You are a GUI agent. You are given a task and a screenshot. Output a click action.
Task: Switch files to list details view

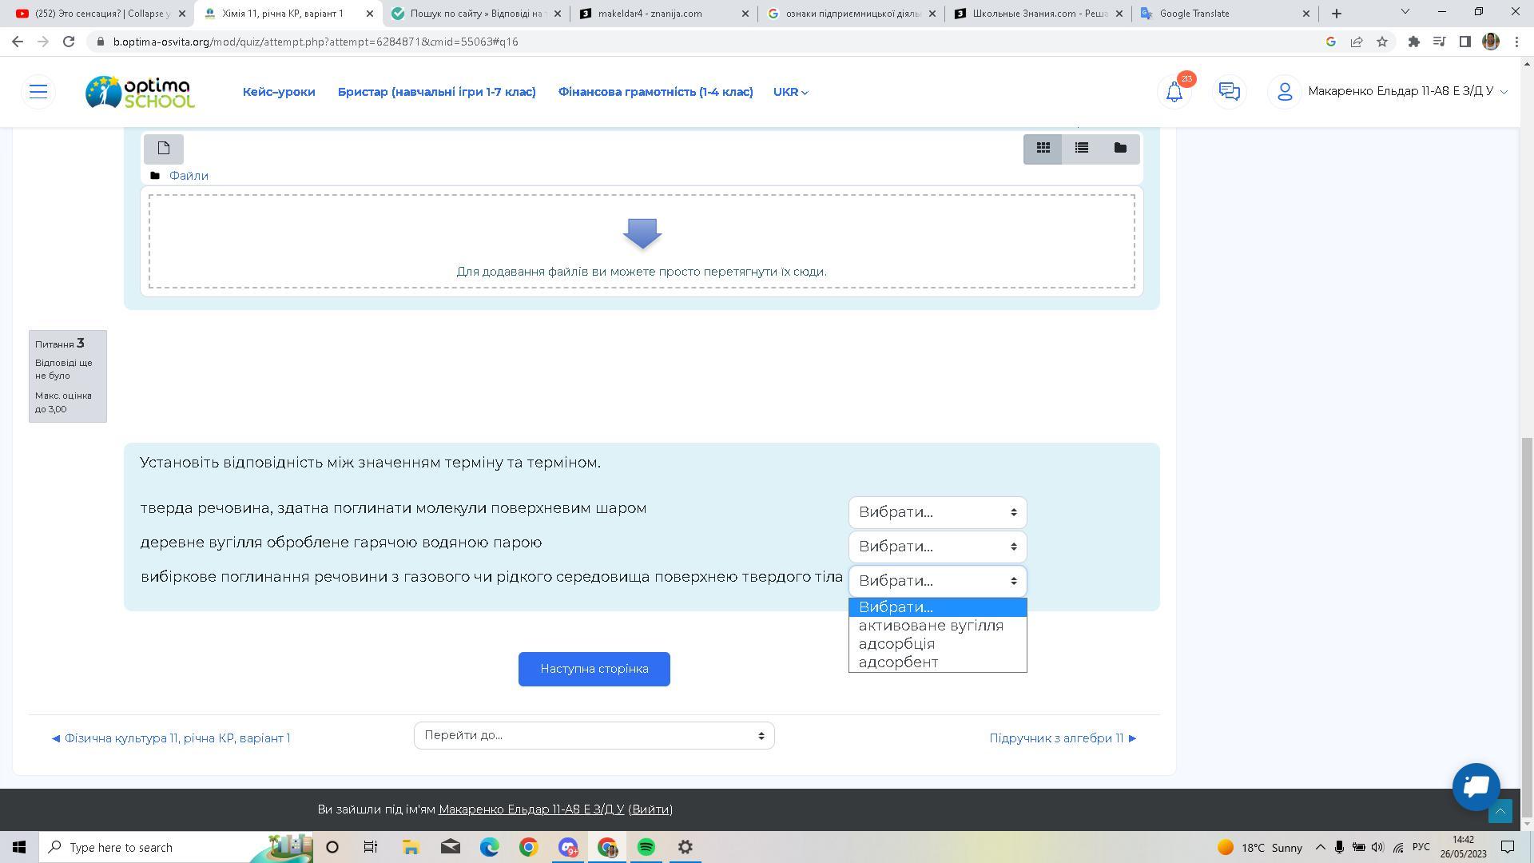pos(1081,149)
